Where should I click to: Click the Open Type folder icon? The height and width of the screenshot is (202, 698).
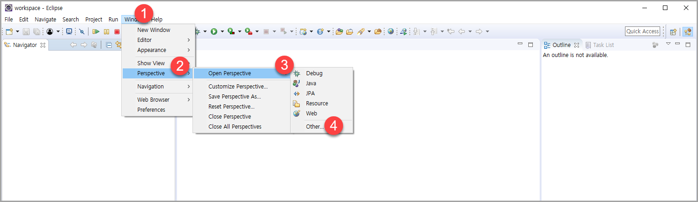click(x=339, y=31)
